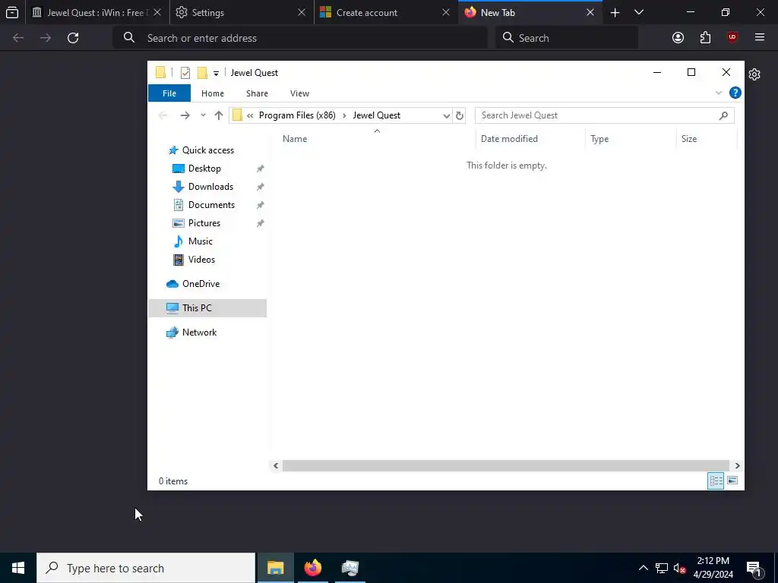Open the File menu in Explorer
This screenshot has height=583, width=778.
tap(169, 93)
